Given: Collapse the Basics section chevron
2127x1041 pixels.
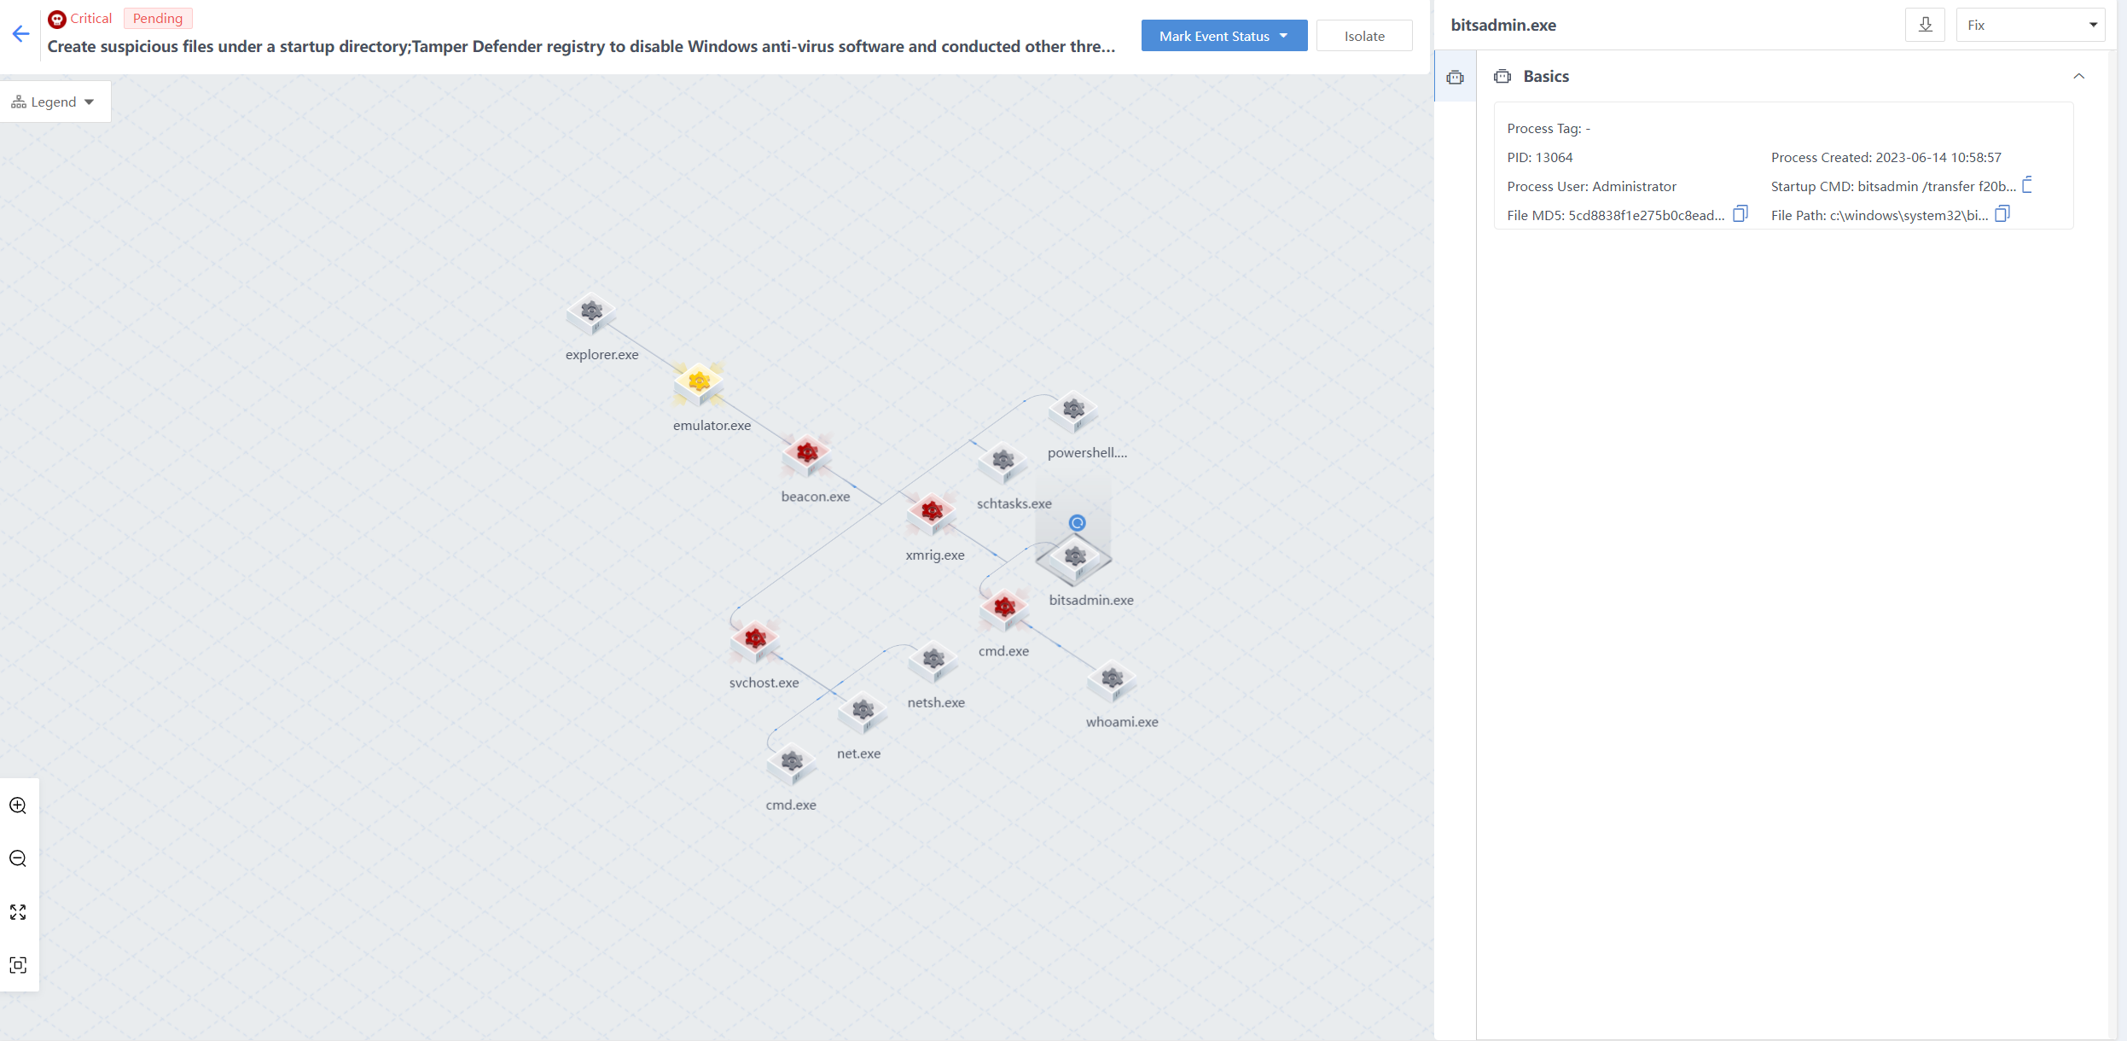Looking at the screenshot, I should 2078,76.
